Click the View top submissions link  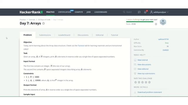146,73
